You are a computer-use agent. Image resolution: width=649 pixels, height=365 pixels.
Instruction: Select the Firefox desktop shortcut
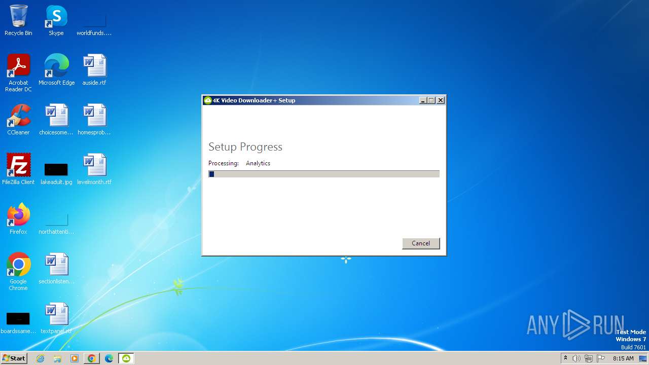[18, 219]
